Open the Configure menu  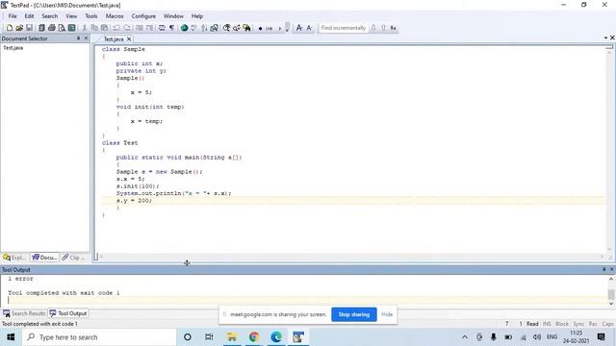[x=143, y=16]
